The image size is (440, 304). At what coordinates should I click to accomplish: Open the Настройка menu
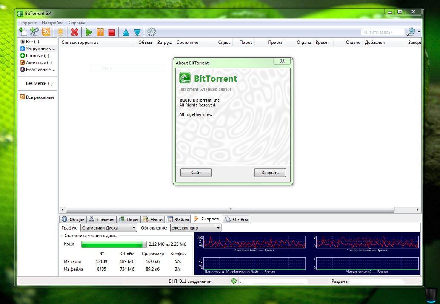click(52, 23)
